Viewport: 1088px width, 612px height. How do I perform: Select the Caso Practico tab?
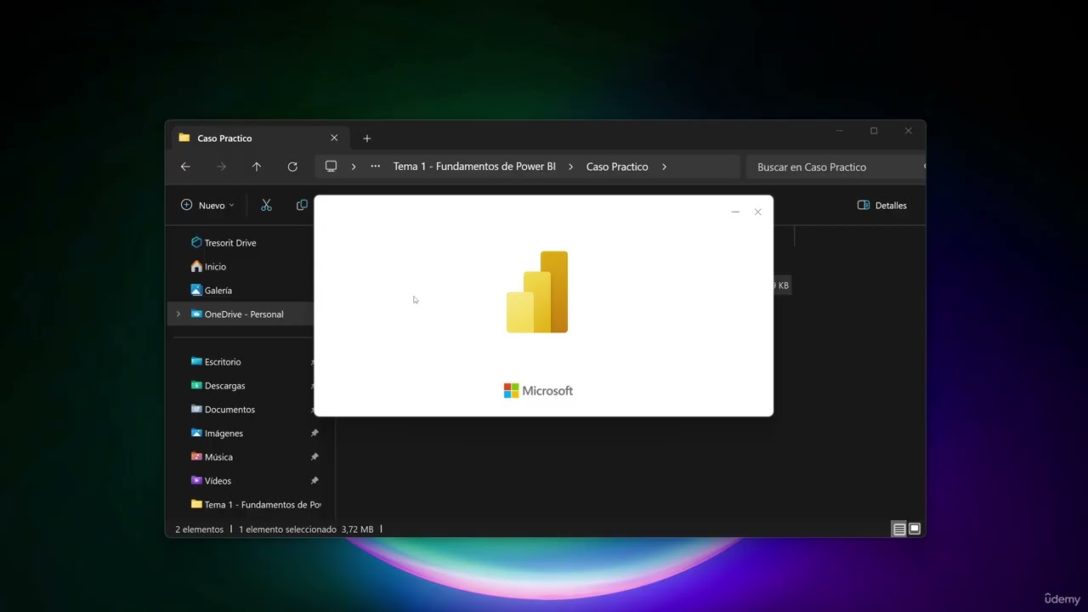[x=259, y=138]
